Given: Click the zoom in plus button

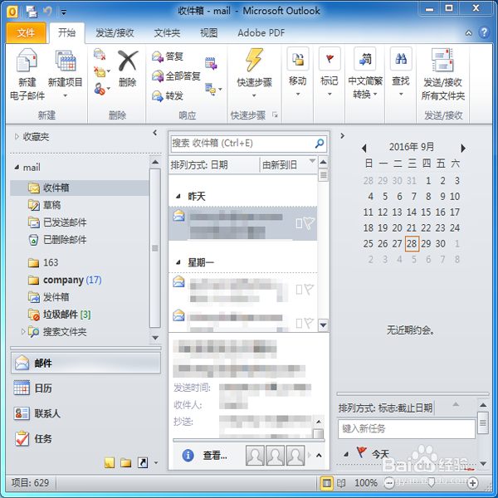Looking at the screenshot, I should pyautogui.click(x=473, y=483).
